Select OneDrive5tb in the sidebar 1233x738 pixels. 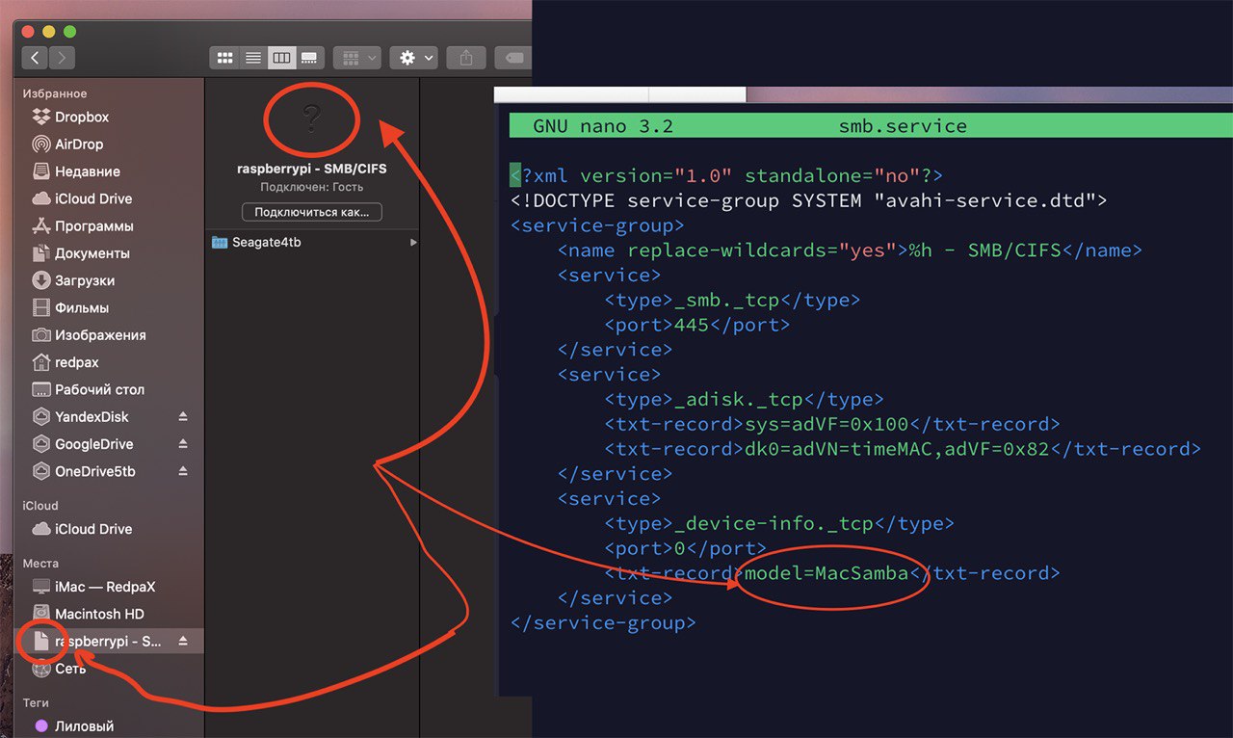click(94, 472)
